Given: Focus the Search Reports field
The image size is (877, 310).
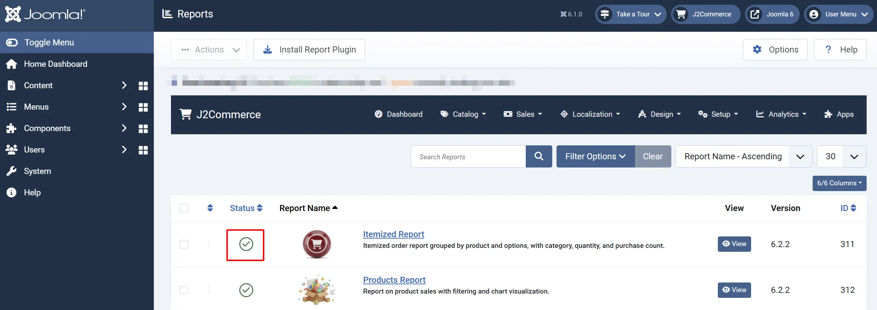Looking at the screenshot, I should coord(468,156).
